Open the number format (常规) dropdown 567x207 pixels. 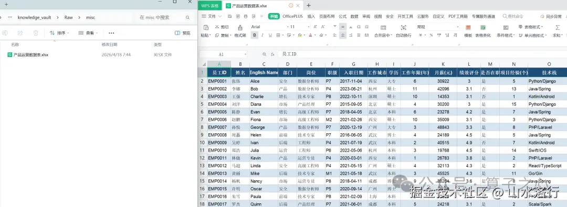[x=457, y=27]
